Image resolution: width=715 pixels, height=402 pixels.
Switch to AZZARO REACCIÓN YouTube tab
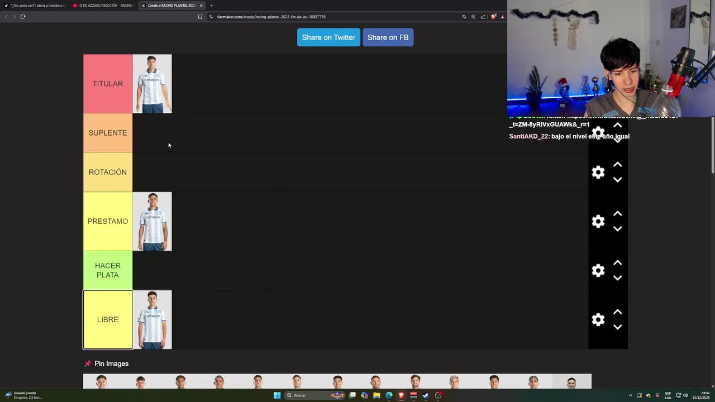pos(103,6)
